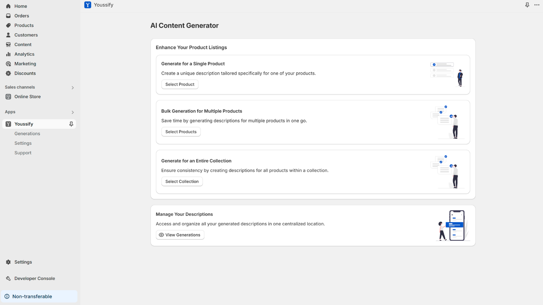Open the Generations submenu item
This screenshot has height=305, width=543.
tap(27, 134)
